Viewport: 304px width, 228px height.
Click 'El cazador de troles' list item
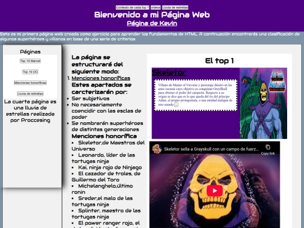click(x=106, y=177)
